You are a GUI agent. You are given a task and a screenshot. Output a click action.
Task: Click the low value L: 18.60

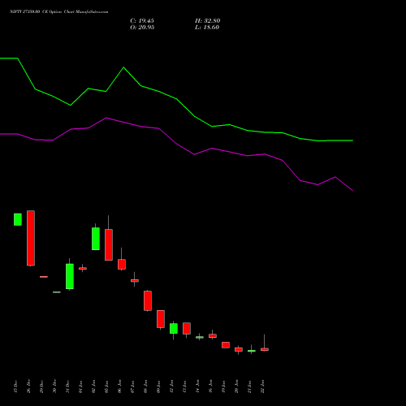[x=207, y=28]
